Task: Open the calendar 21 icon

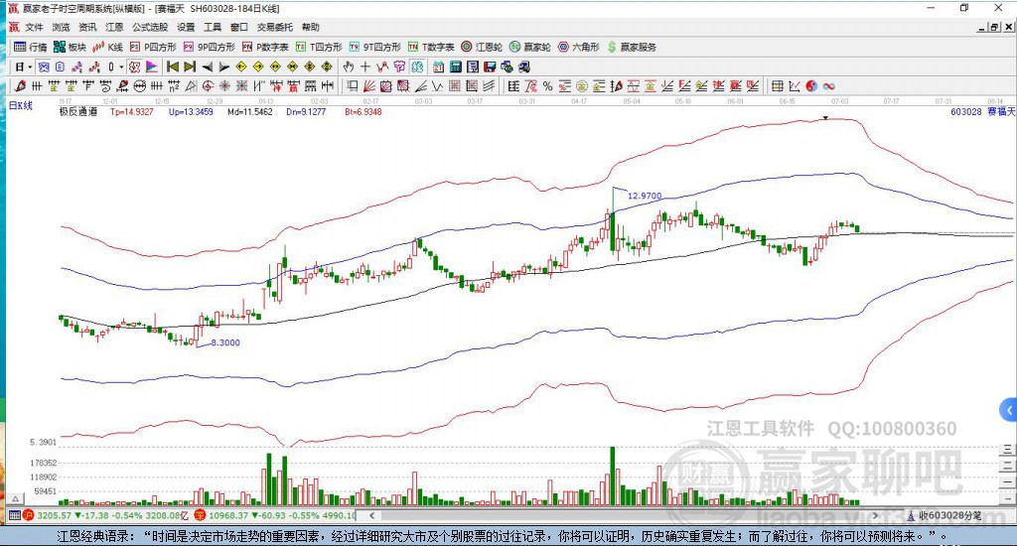Action: [438, 67]
